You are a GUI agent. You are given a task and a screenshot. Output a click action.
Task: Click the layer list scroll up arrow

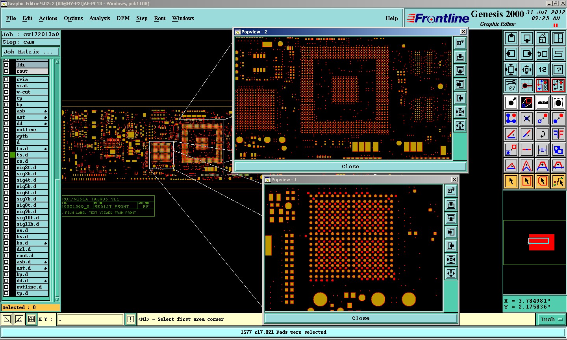tap(57, 62)
